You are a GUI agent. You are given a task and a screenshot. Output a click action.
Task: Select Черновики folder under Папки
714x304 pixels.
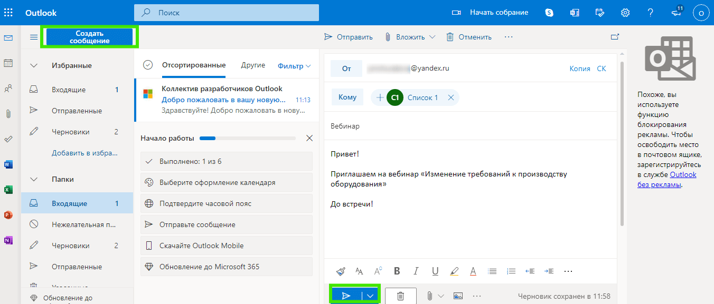(x=70, y=246)
